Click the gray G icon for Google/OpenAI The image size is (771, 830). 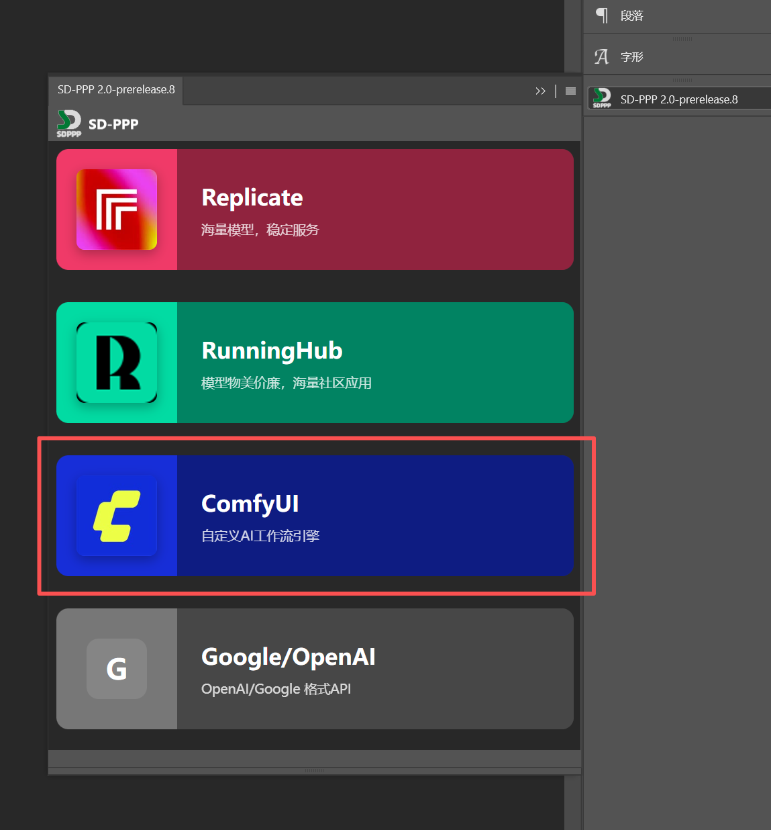tap(117, 669)
